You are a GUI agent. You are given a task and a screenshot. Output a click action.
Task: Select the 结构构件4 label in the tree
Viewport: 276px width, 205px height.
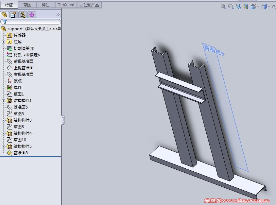tap(23, 133)
